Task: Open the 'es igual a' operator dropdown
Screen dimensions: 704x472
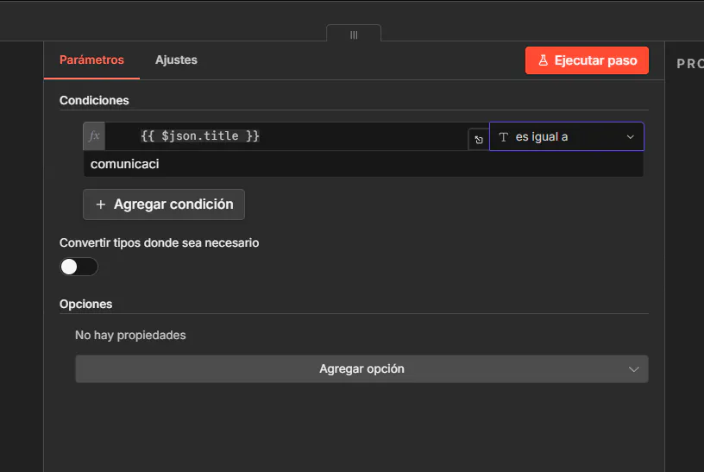Action: click(x=567, y=136)
